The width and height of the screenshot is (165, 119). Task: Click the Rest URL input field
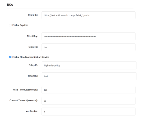88,15
